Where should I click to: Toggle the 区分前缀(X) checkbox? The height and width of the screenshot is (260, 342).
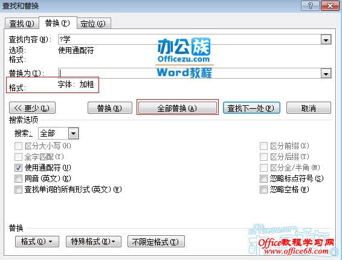tap(263, 146)
